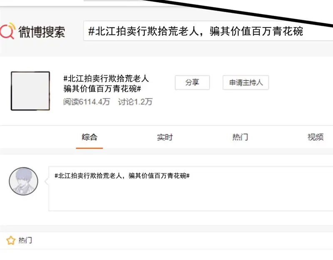Open the blank topic cover thumbnail
Viewport: 333px width, 260px height.
30,91
